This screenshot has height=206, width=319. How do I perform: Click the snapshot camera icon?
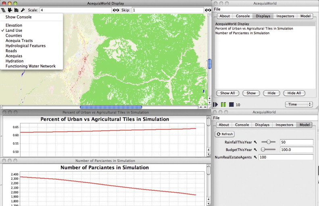16,10
